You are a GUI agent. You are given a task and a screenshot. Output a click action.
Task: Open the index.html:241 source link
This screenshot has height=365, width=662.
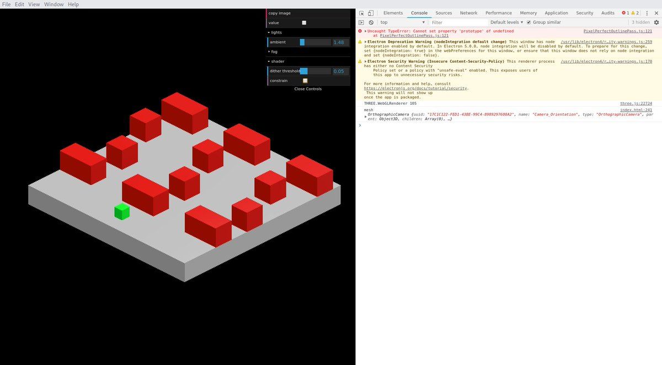click(x=636, y=110)
